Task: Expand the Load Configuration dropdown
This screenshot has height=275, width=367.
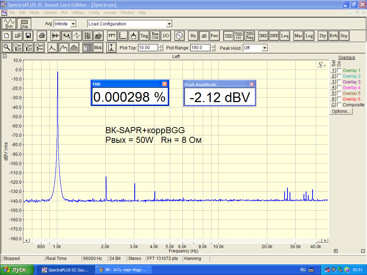Action: [x=169, y=24]
